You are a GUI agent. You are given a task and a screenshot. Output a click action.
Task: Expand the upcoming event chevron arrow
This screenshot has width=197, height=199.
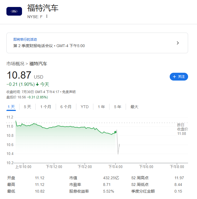(x=178, y=43)
